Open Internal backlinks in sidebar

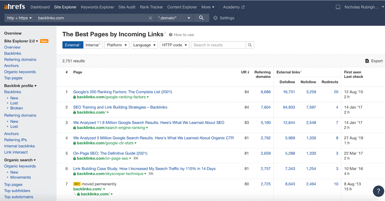point(19,146)
